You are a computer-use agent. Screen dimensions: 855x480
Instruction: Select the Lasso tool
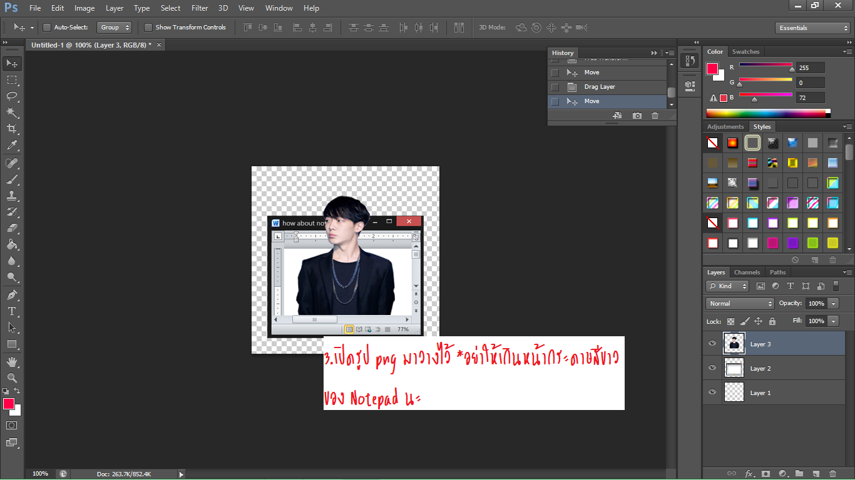(x=12, y=96)
